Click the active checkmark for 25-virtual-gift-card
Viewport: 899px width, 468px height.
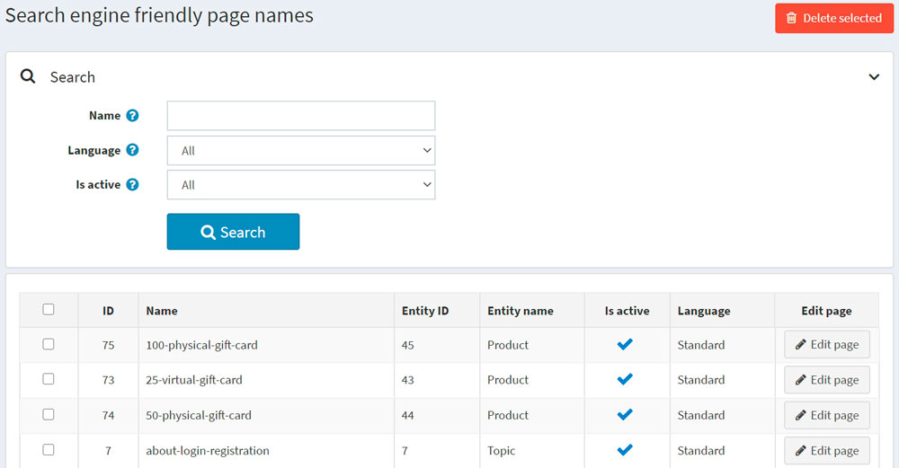626,379
